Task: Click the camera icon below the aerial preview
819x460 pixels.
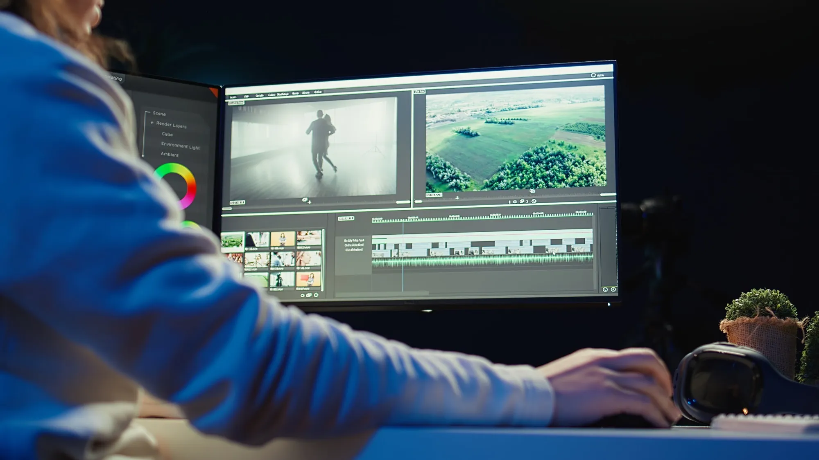Action: 532,191
